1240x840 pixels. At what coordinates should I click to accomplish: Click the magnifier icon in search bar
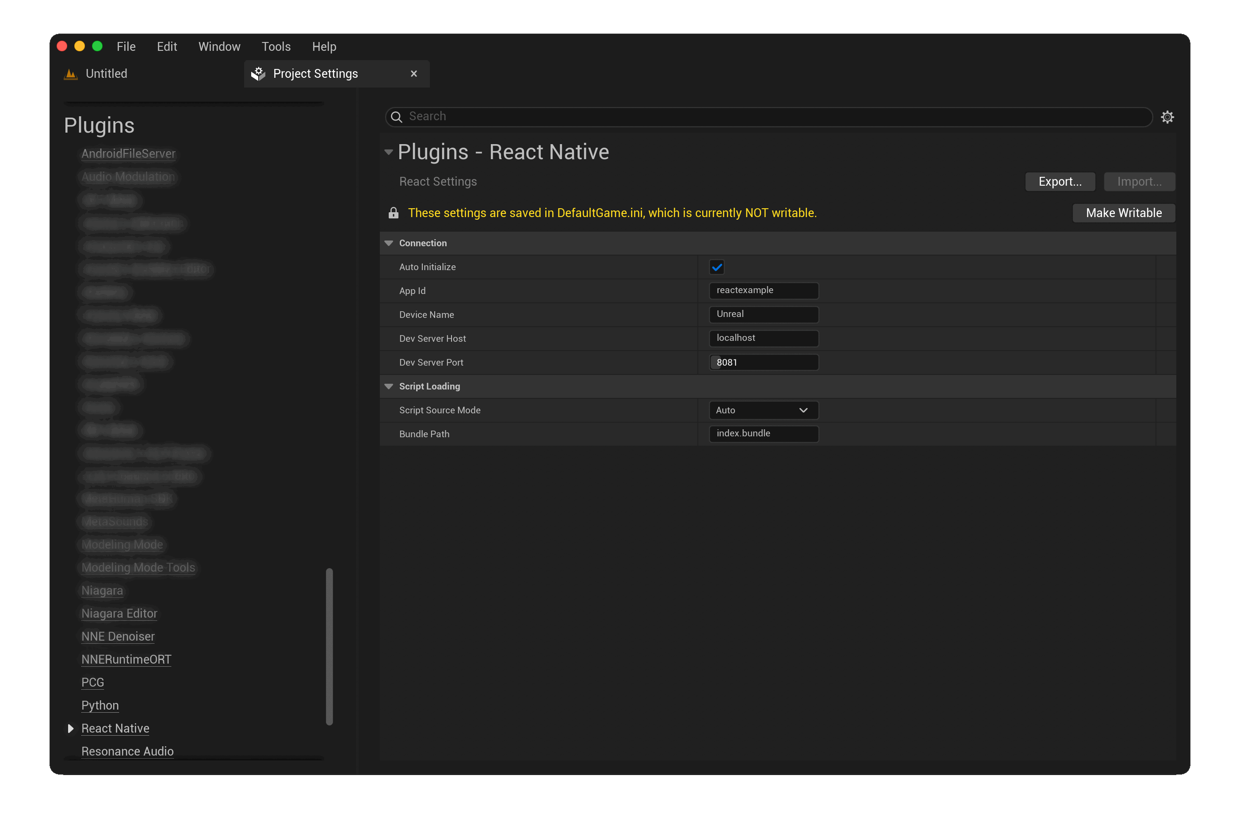(x=396, y=117)
